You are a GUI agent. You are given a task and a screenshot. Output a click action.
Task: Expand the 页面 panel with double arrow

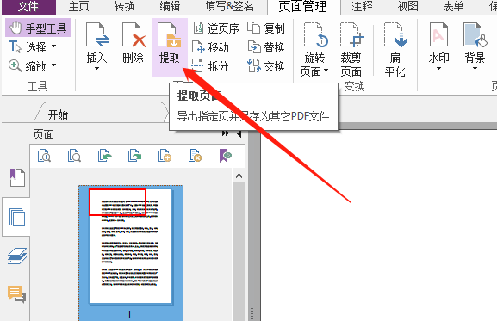click(x=226, y=133)
